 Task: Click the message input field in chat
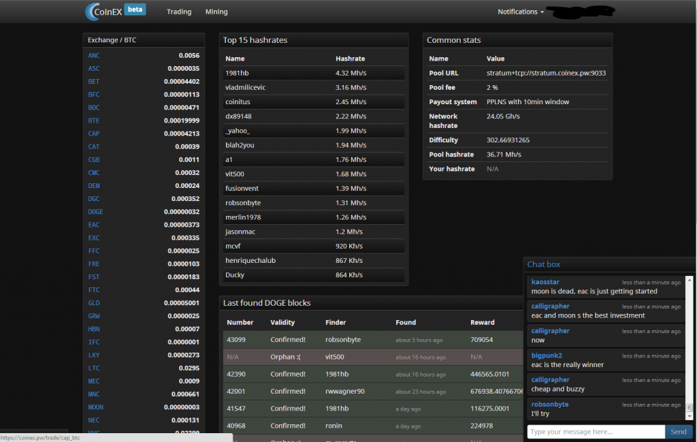[596, 432]
